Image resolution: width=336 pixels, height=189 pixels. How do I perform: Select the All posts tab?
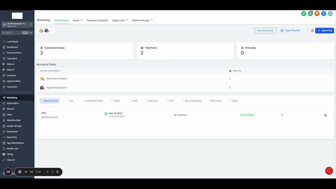tap(70, 101)
